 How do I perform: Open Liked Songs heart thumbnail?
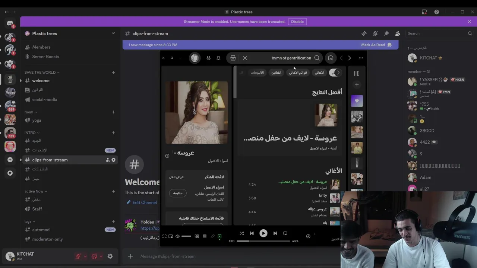point(357,101)
